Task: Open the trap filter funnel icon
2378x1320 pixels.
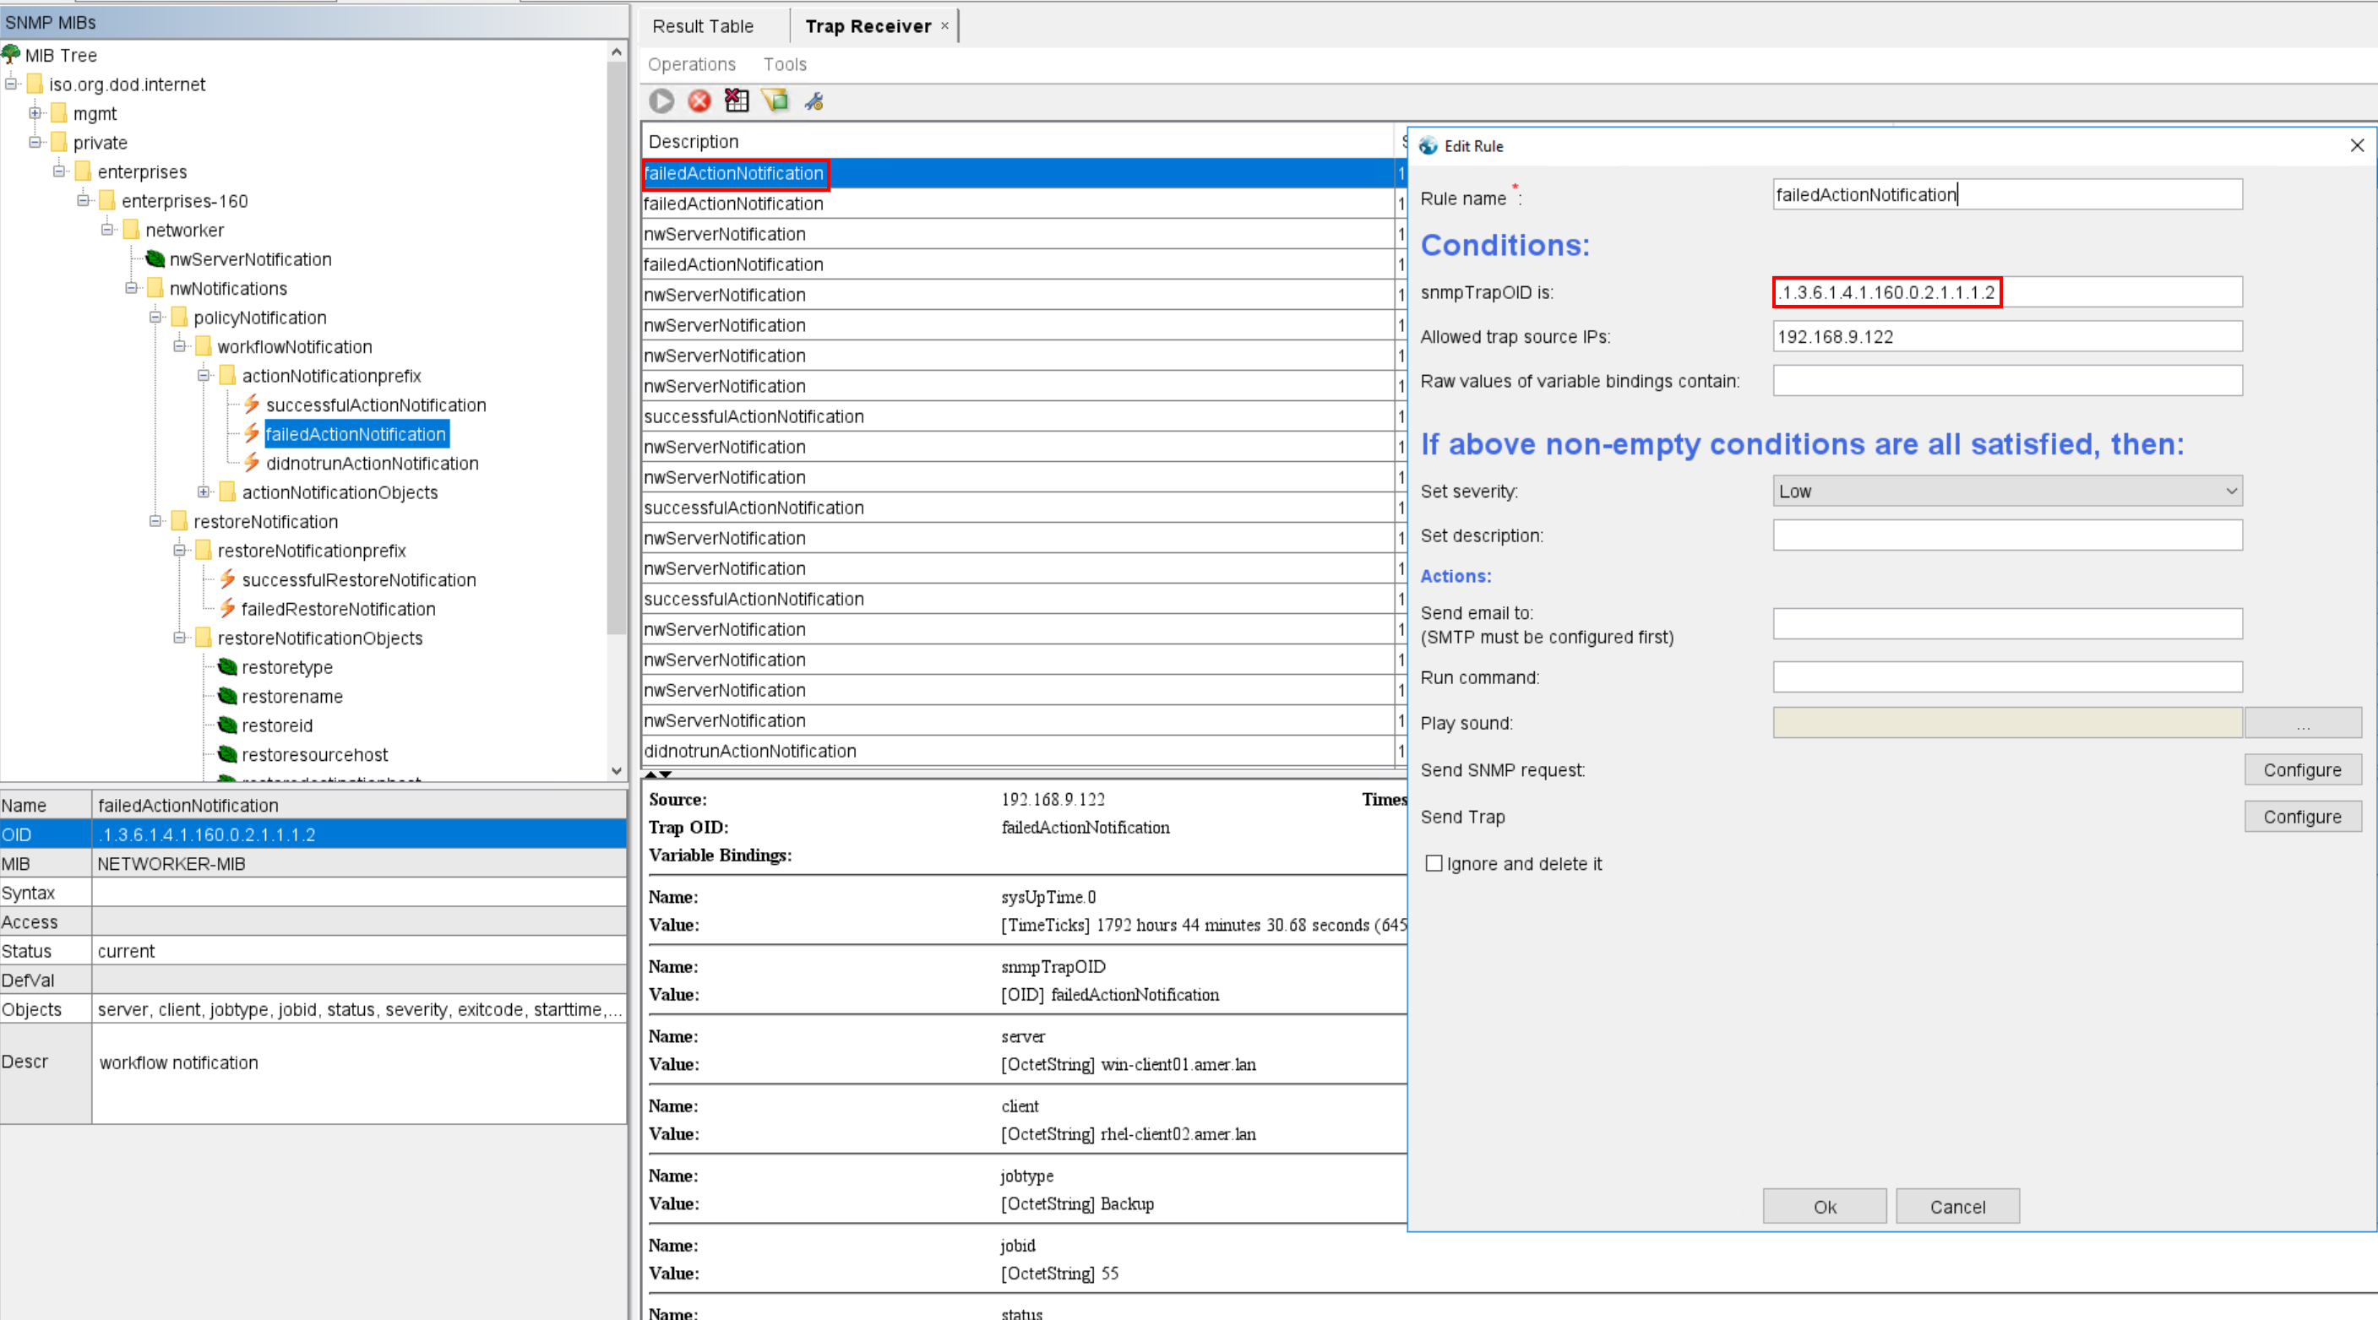Action: (x=775, y=100)
